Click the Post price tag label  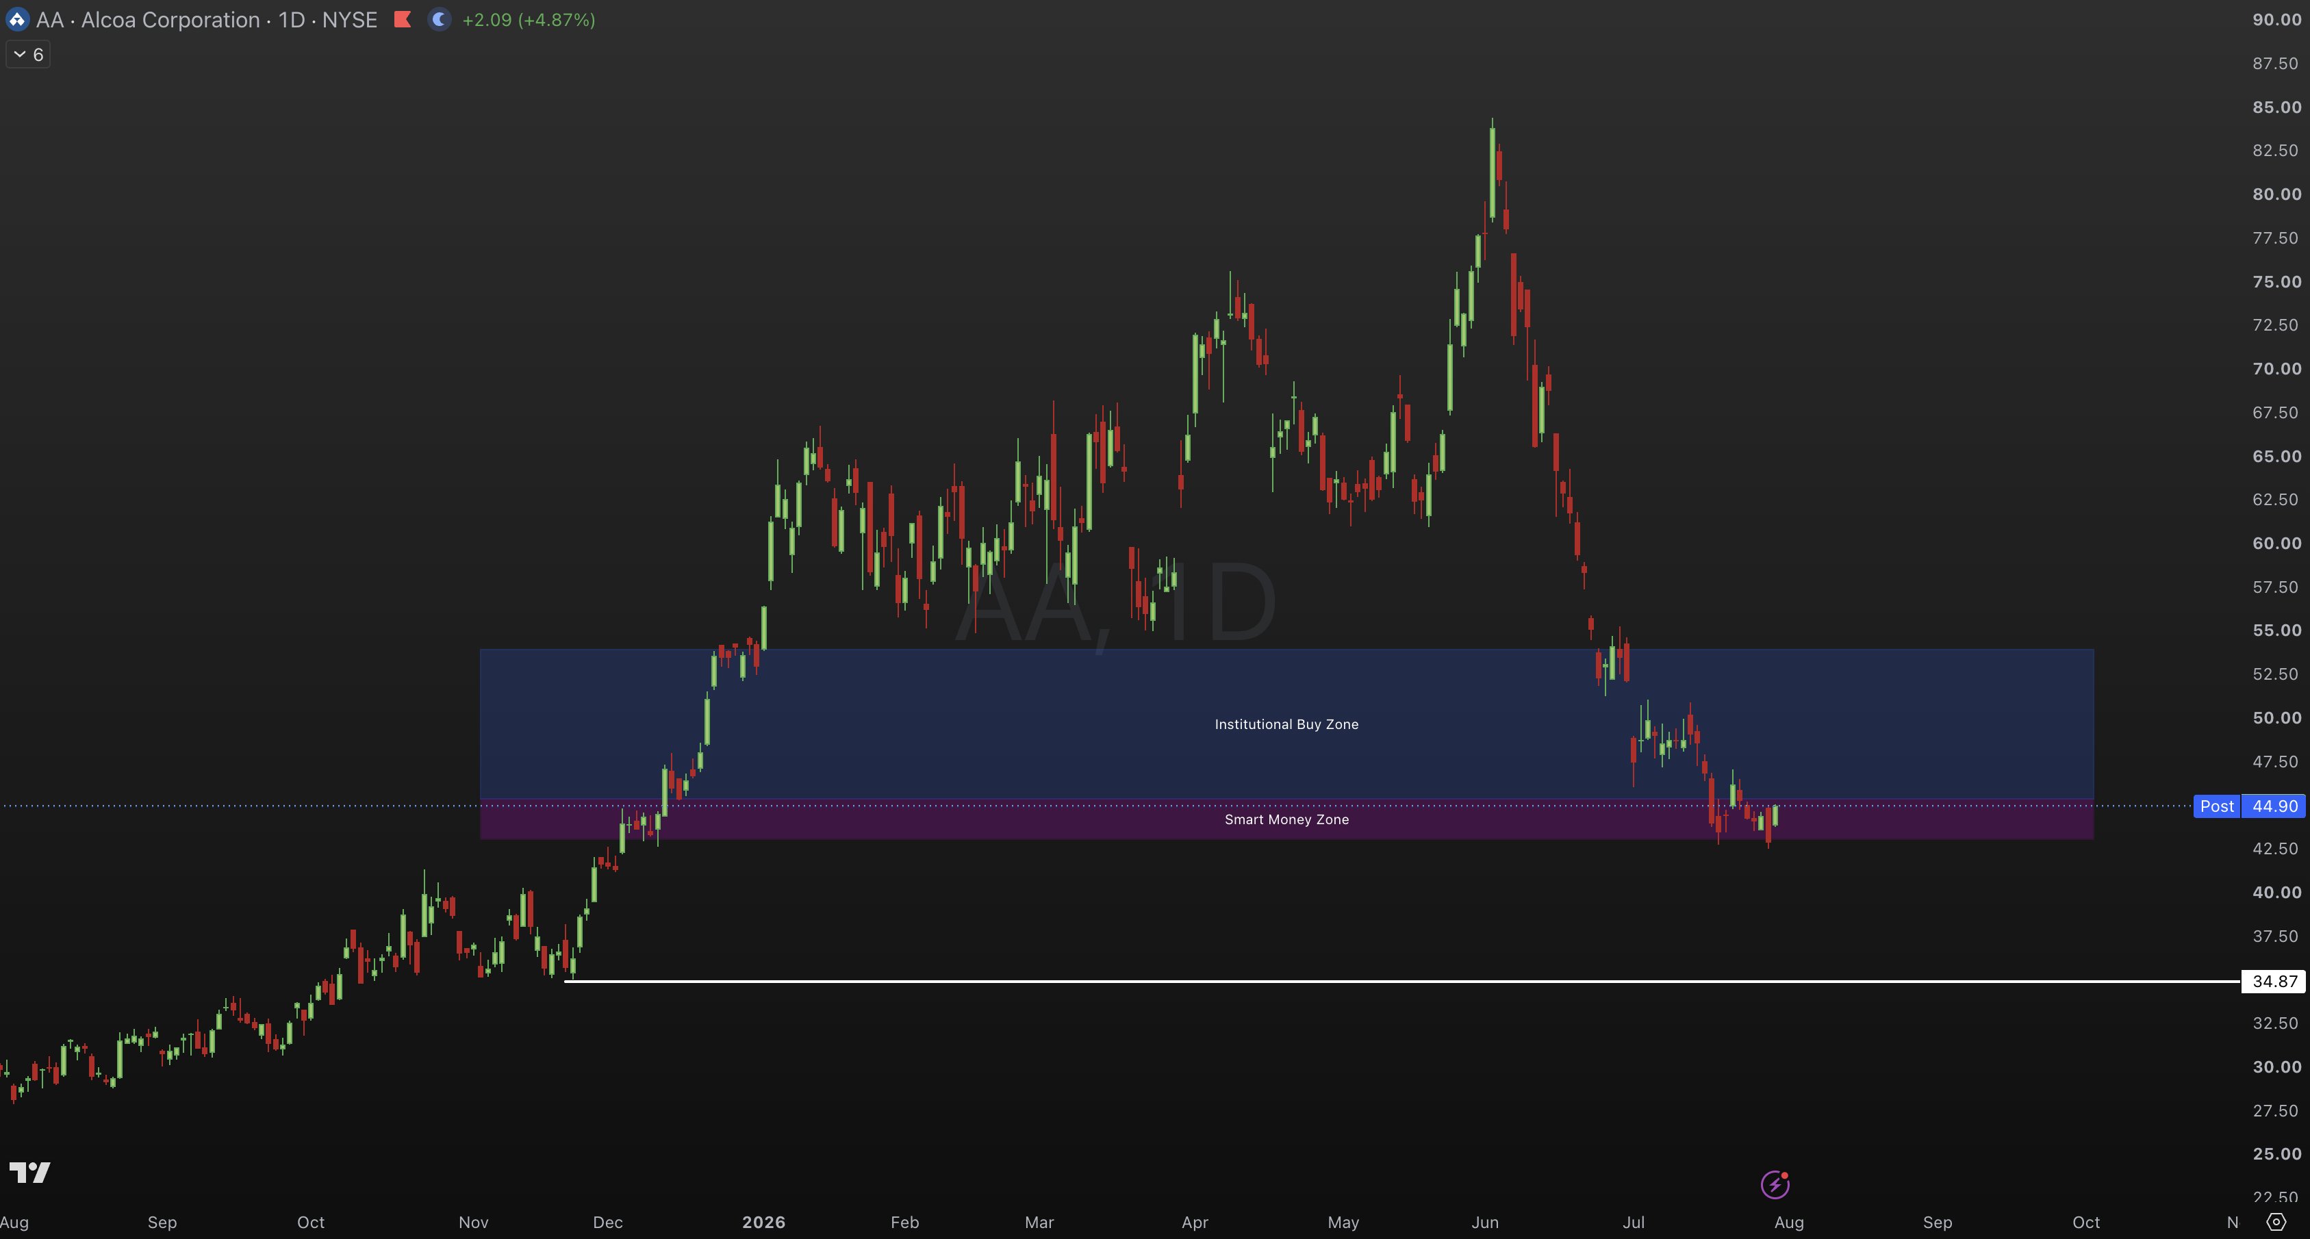click(x=2217, y=806)
